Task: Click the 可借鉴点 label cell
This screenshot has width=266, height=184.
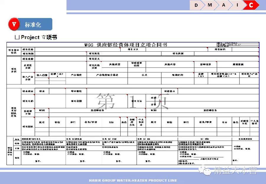Action: 169,91
